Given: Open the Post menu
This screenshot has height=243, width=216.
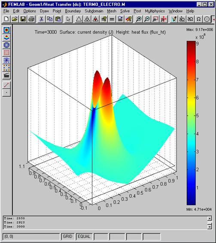Looking at the screenshot, I should [137, 11].
